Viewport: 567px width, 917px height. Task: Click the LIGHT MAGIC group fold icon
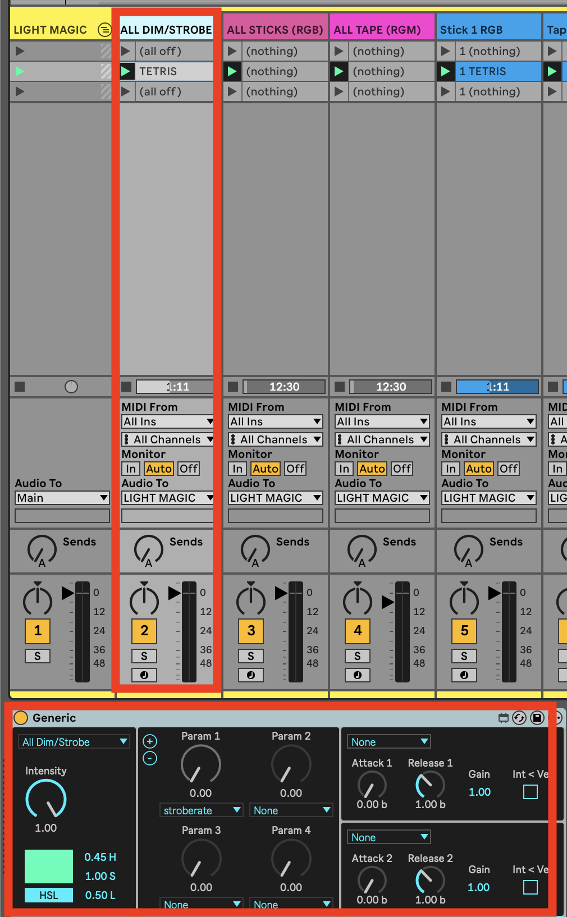click(104, 30)
